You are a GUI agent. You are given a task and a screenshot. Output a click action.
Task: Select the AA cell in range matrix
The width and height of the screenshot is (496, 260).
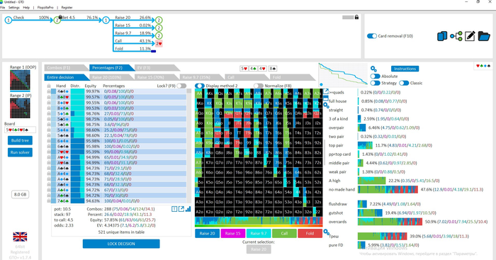[x=199, y=94]
